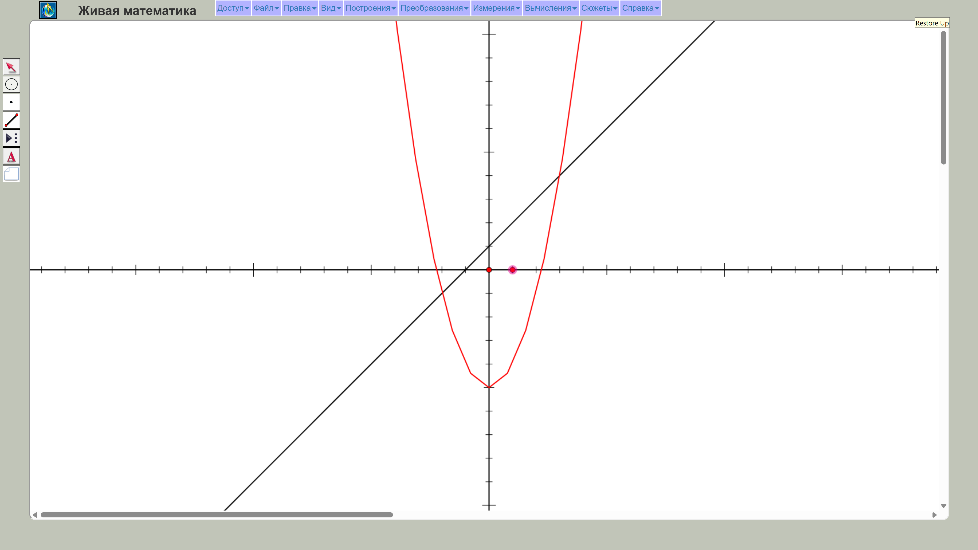Expand the Файл dropdown menu
The height and width of the screenshot is (550, 978).
[x=266, y=8]
